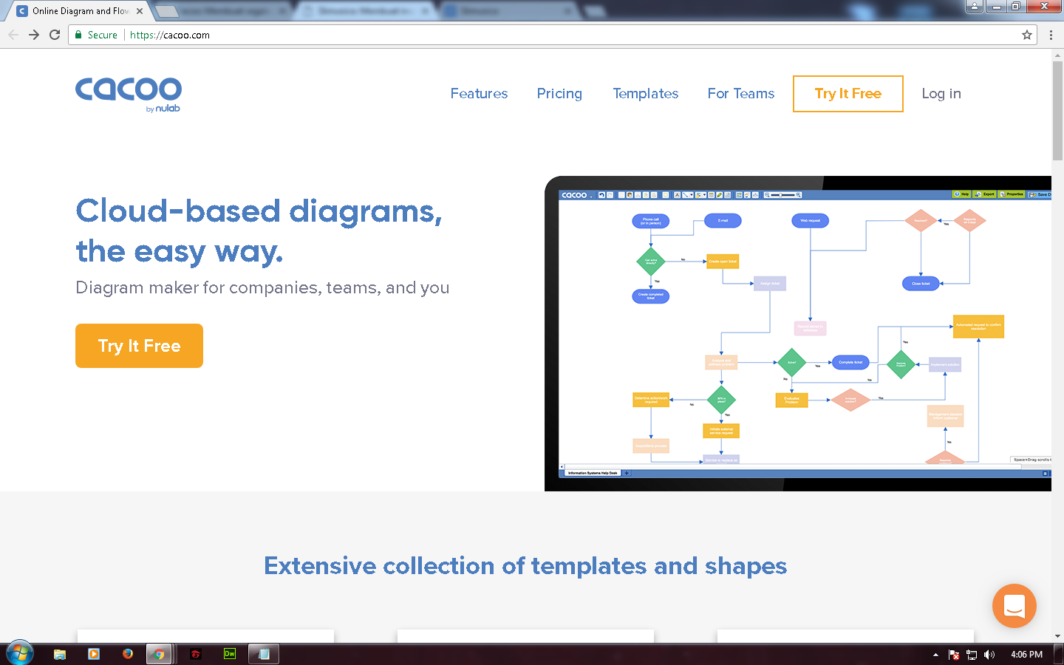Open the notepad app in taskbar

(264, 654)
